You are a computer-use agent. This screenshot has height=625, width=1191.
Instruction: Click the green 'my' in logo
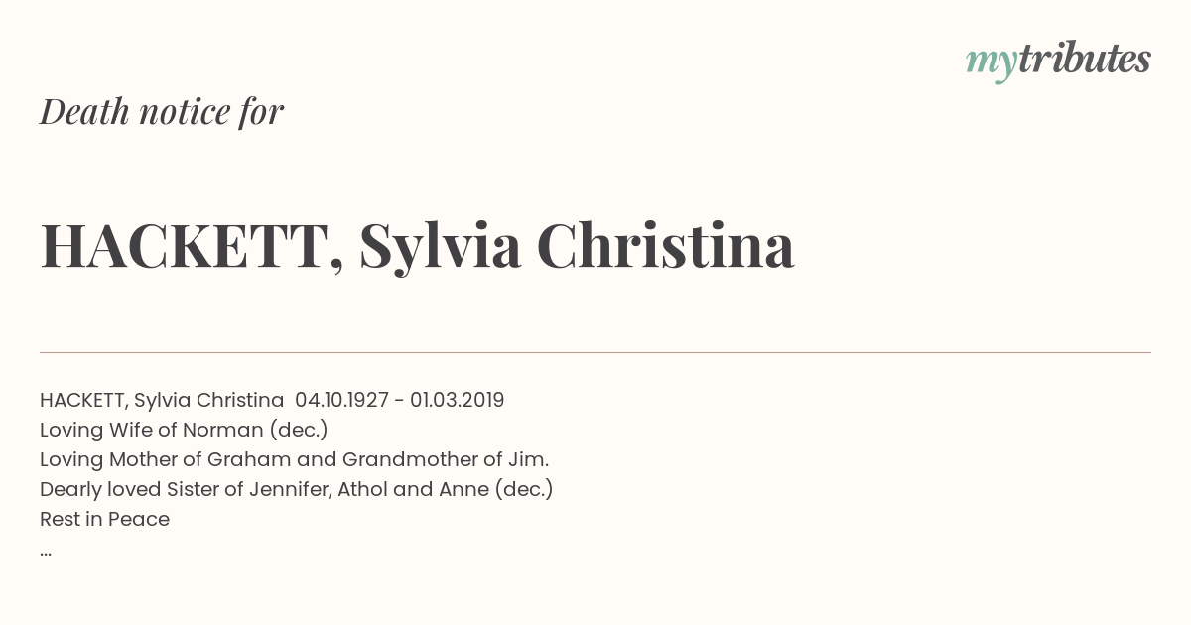(991, 63)
